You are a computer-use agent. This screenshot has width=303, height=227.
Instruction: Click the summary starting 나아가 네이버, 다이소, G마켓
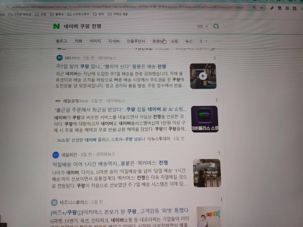coord(120,178)
